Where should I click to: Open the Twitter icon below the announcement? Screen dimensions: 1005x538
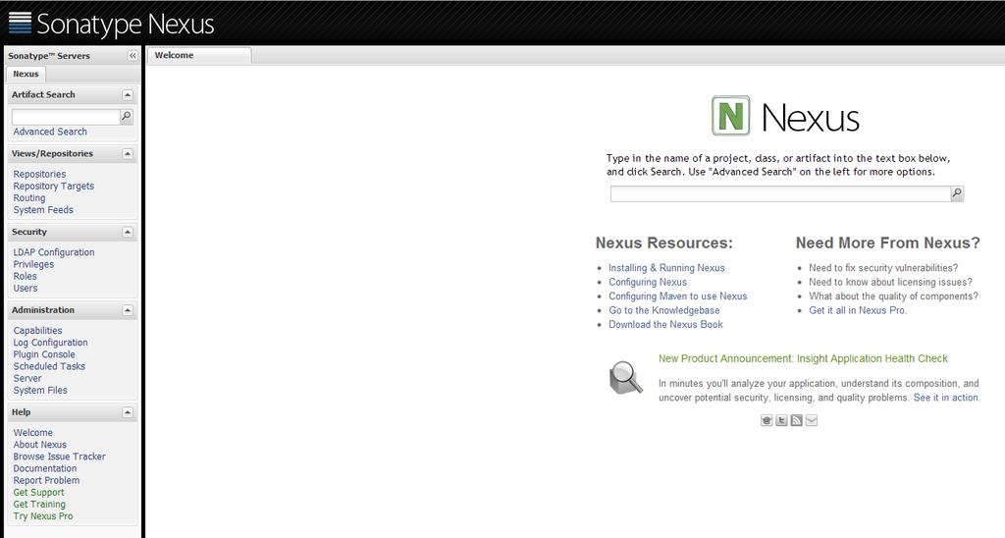click(x=781, y=420)
